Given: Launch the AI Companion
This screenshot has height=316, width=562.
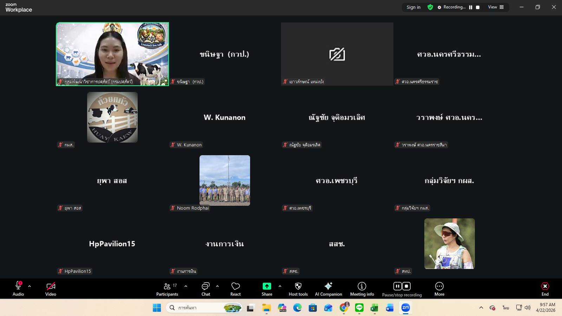Looking at the screenshot, I should 328,289.
